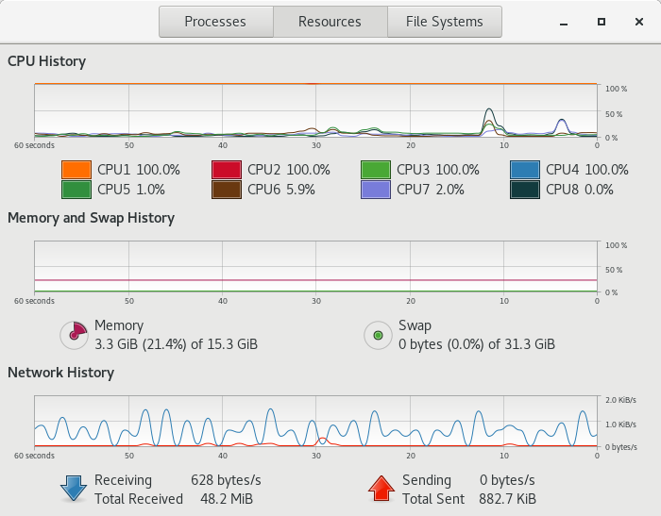Image resolution: width=661 pixels, height=516 pixels.
Task: Click the Sending label text
Action: (427, 480)
